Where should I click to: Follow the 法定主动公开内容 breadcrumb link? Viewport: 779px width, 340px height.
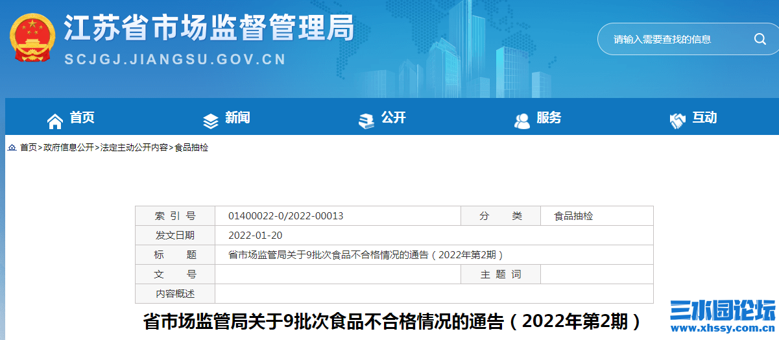[134, 148]
